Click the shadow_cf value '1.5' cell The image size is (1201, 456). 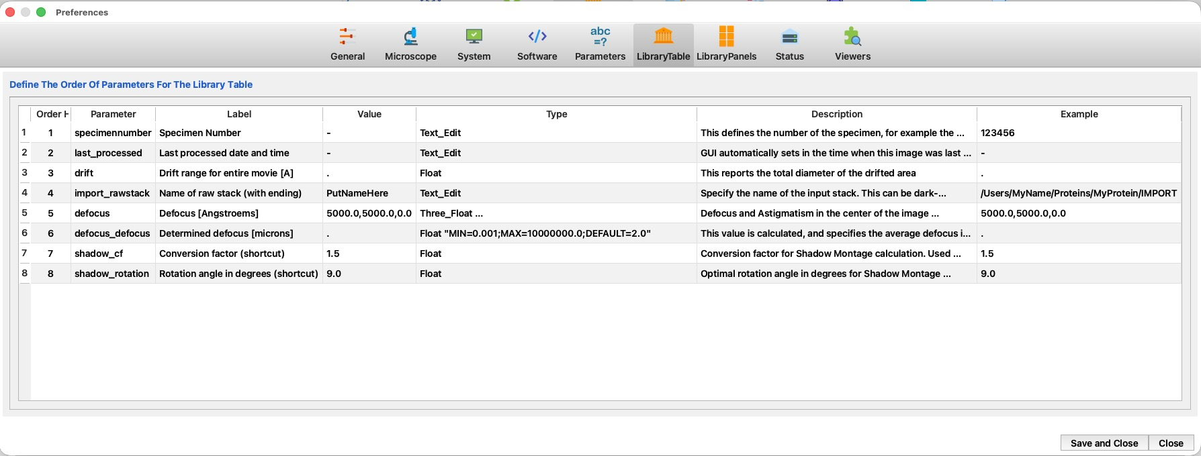[x=369, y=253]
